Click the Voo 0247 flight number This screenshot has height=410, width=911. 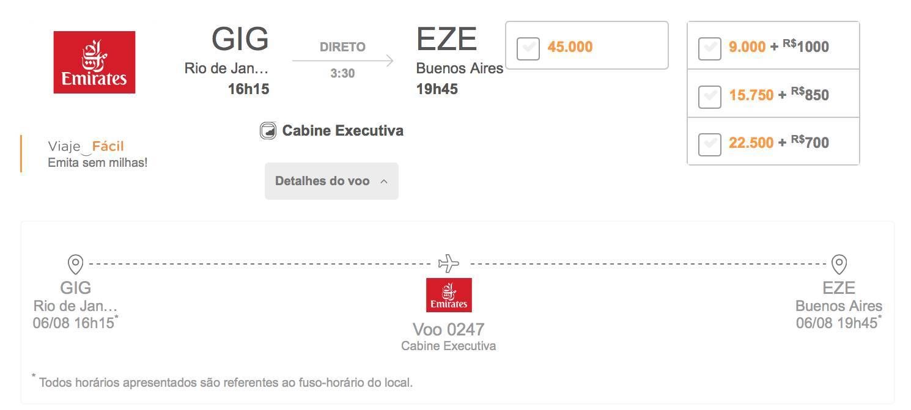(x=449, y=329)
